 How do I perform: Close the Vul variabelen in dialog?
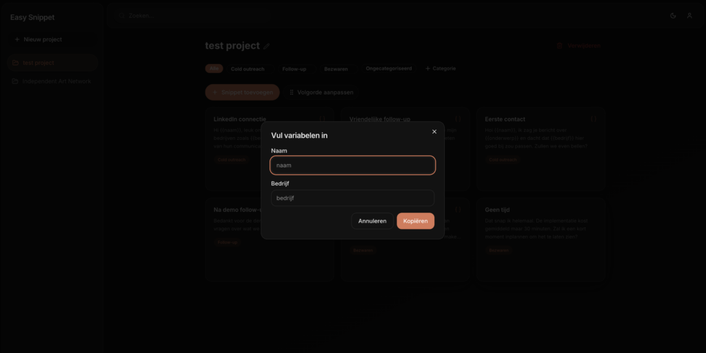click(434, 132)
